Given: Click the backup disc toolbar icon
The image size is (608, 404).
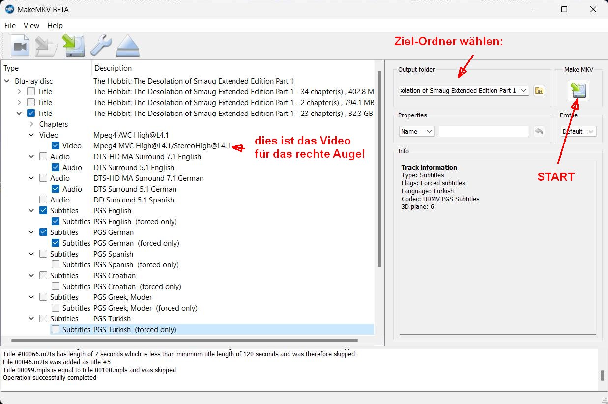Looking at the screenshot, I should tap(46, 46).
